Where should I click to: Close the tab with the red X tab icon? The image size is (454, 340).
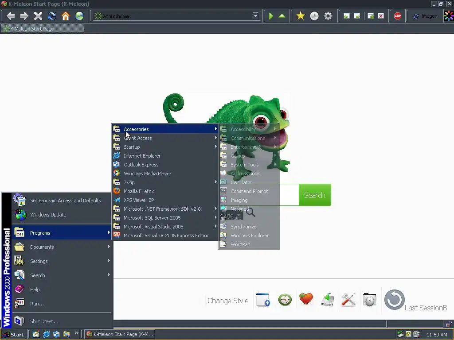click(381, 16)
